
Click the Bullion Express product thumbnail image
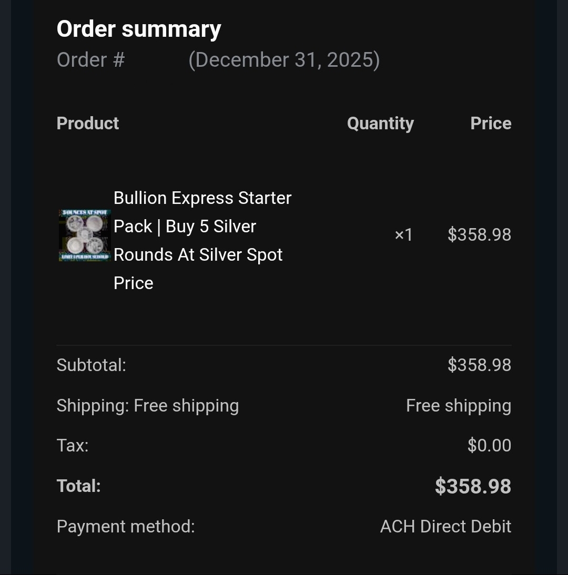point(84,235)
